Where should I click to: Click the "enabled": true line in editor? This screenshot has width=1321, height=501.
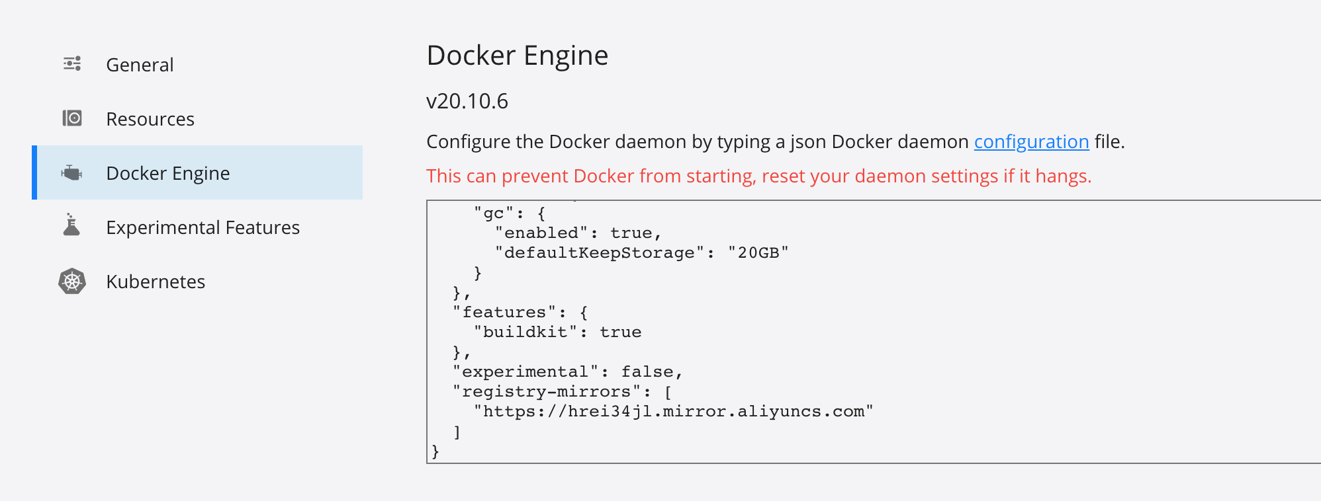578,233
